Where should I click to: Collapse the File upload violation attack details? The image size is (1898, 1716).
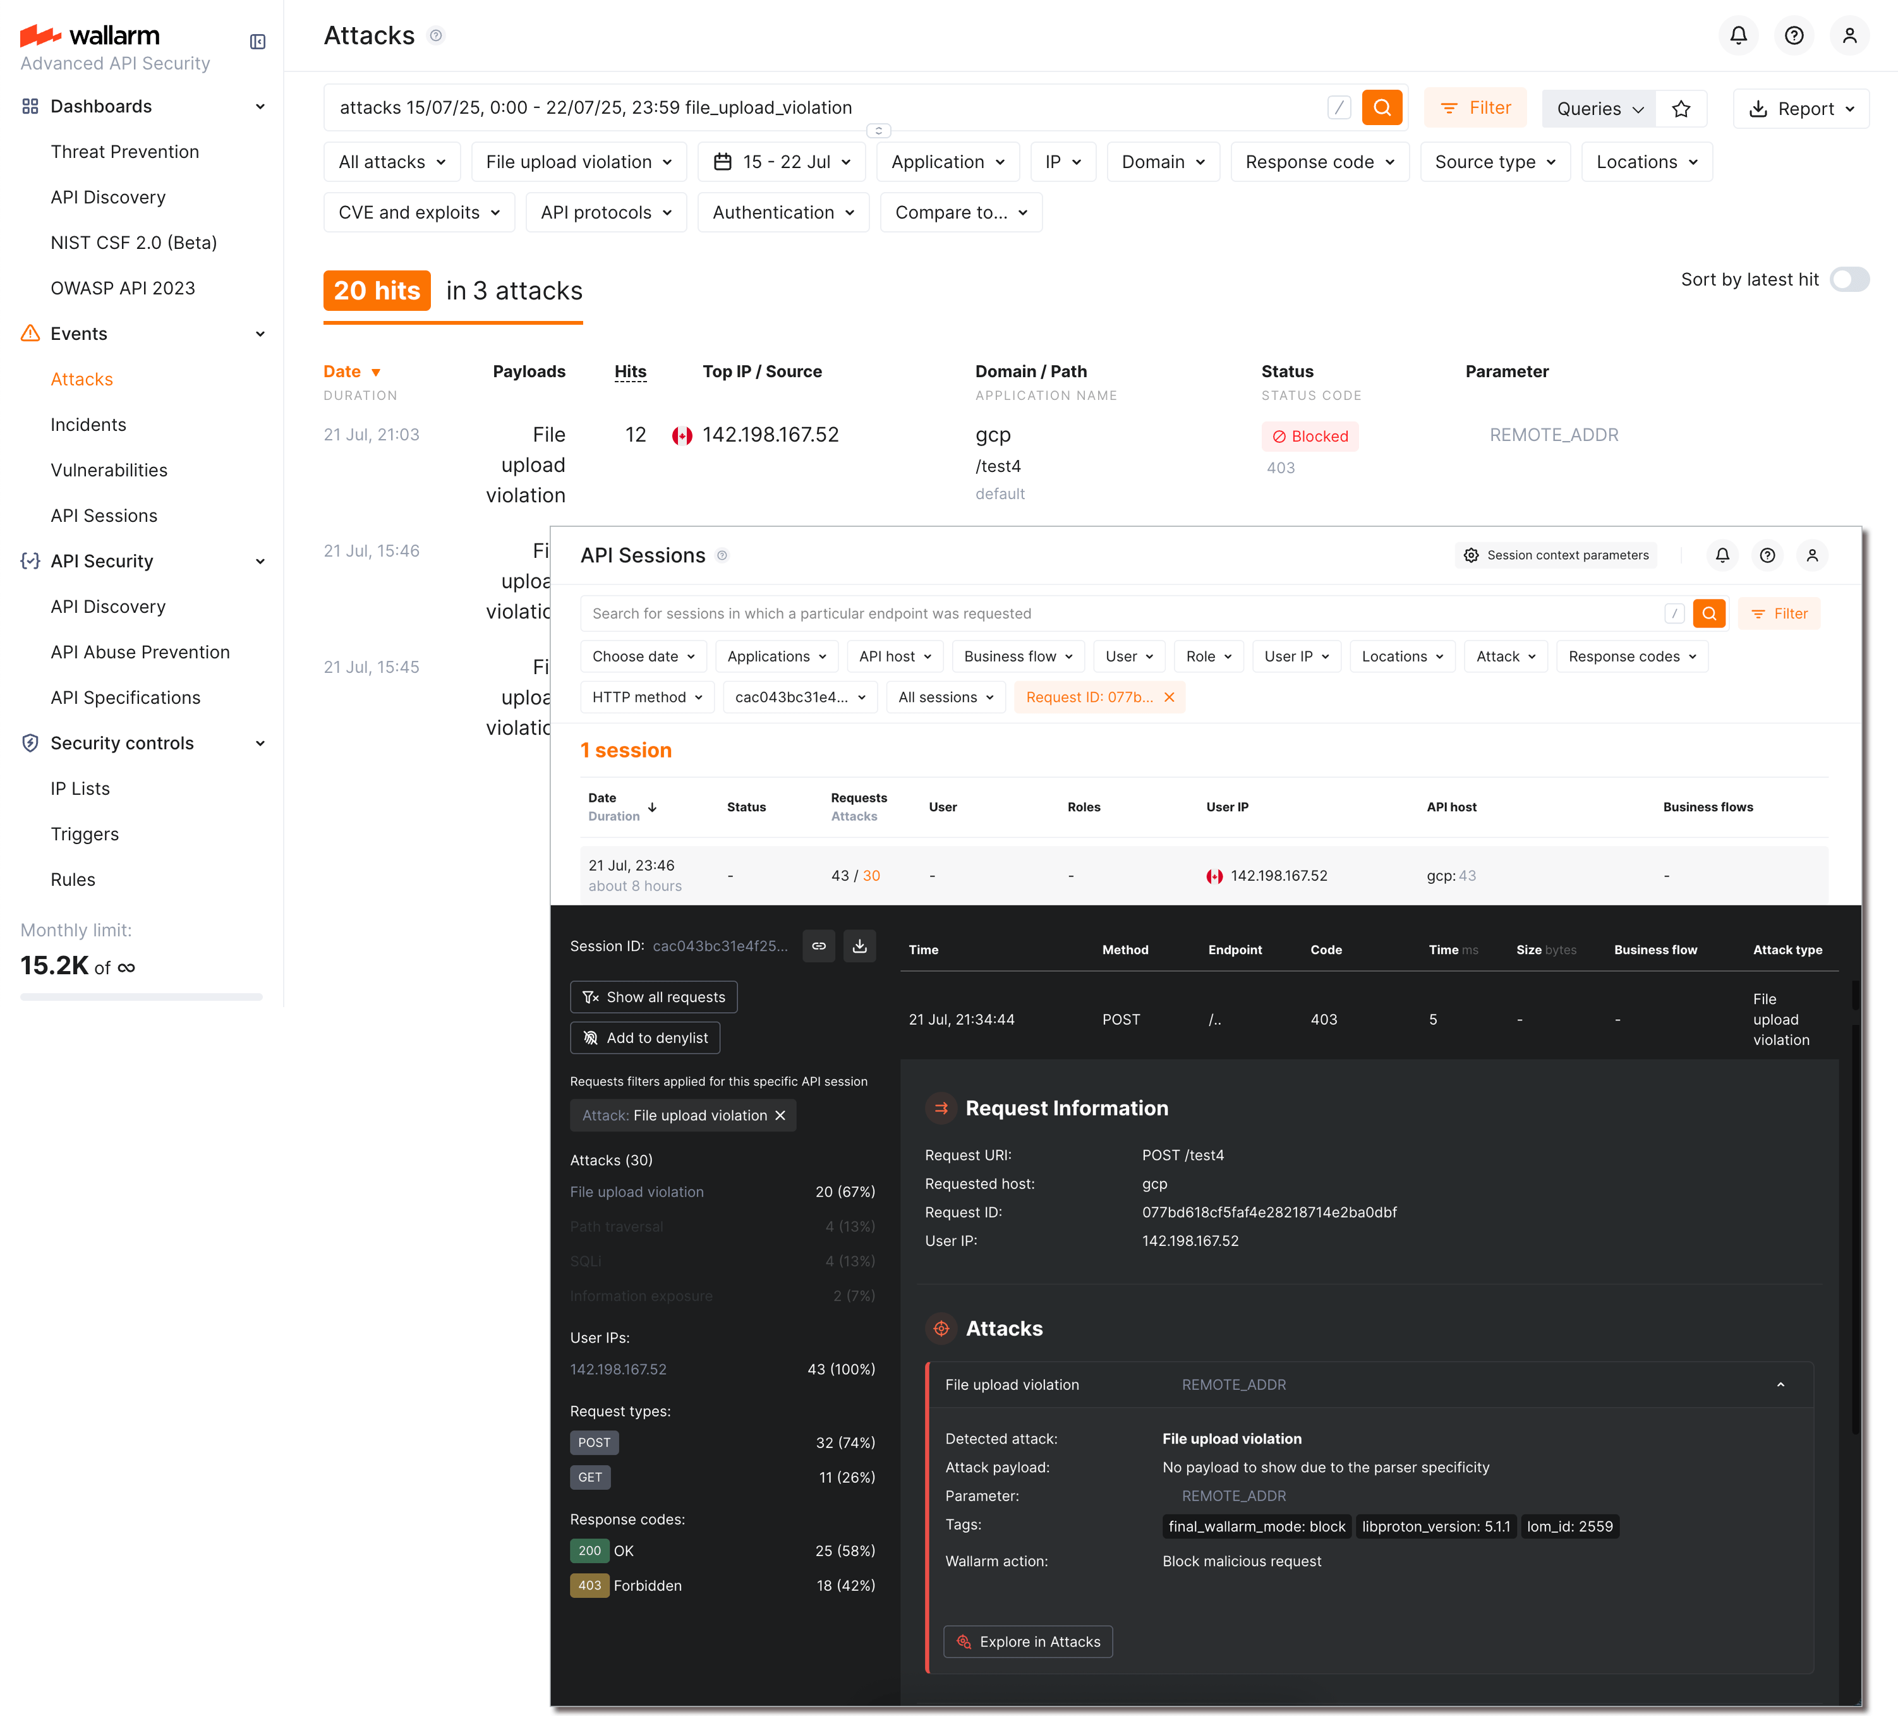point(1780,1385)
